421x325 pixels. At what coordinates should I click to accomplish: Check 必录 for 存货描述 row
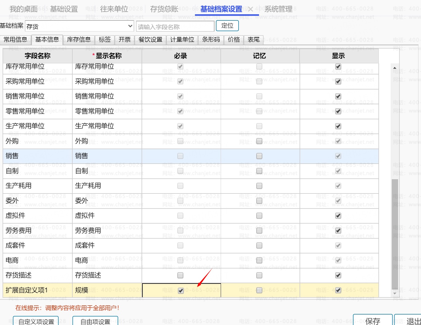click(x=180, y=275)
